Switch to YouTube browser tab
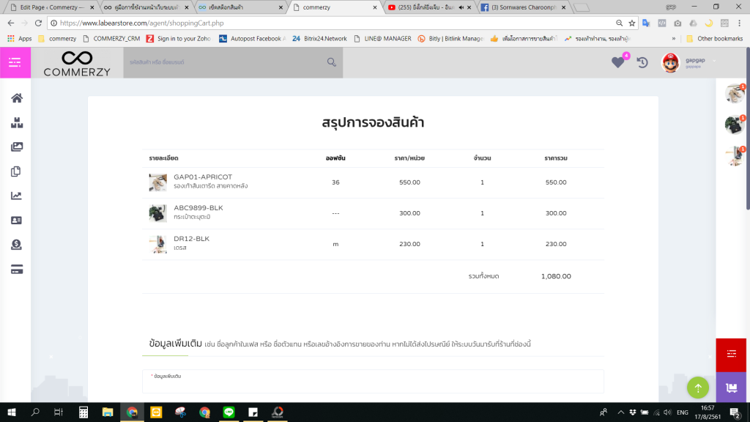Image resolution: width=750 pixels, height=422 pixels. point(428,7)
